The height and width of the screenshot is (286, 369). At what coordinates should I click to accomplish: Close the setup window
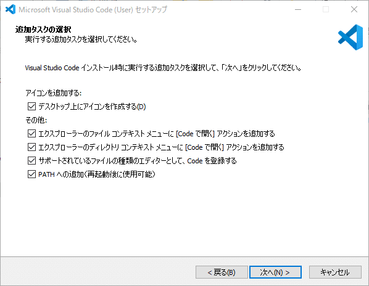[354, 9]
